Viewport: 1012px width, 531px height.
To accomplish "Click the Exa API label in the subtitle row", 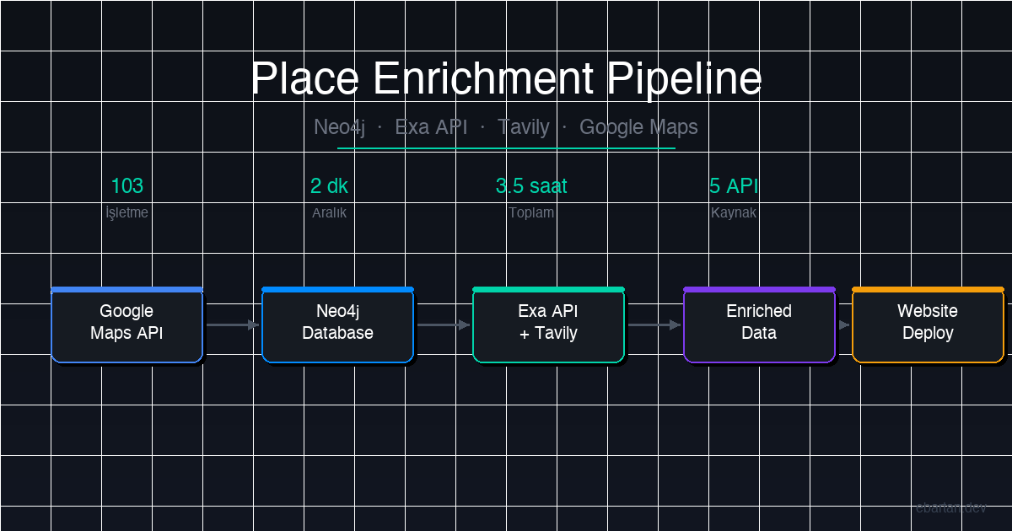I will coord(430,127).
